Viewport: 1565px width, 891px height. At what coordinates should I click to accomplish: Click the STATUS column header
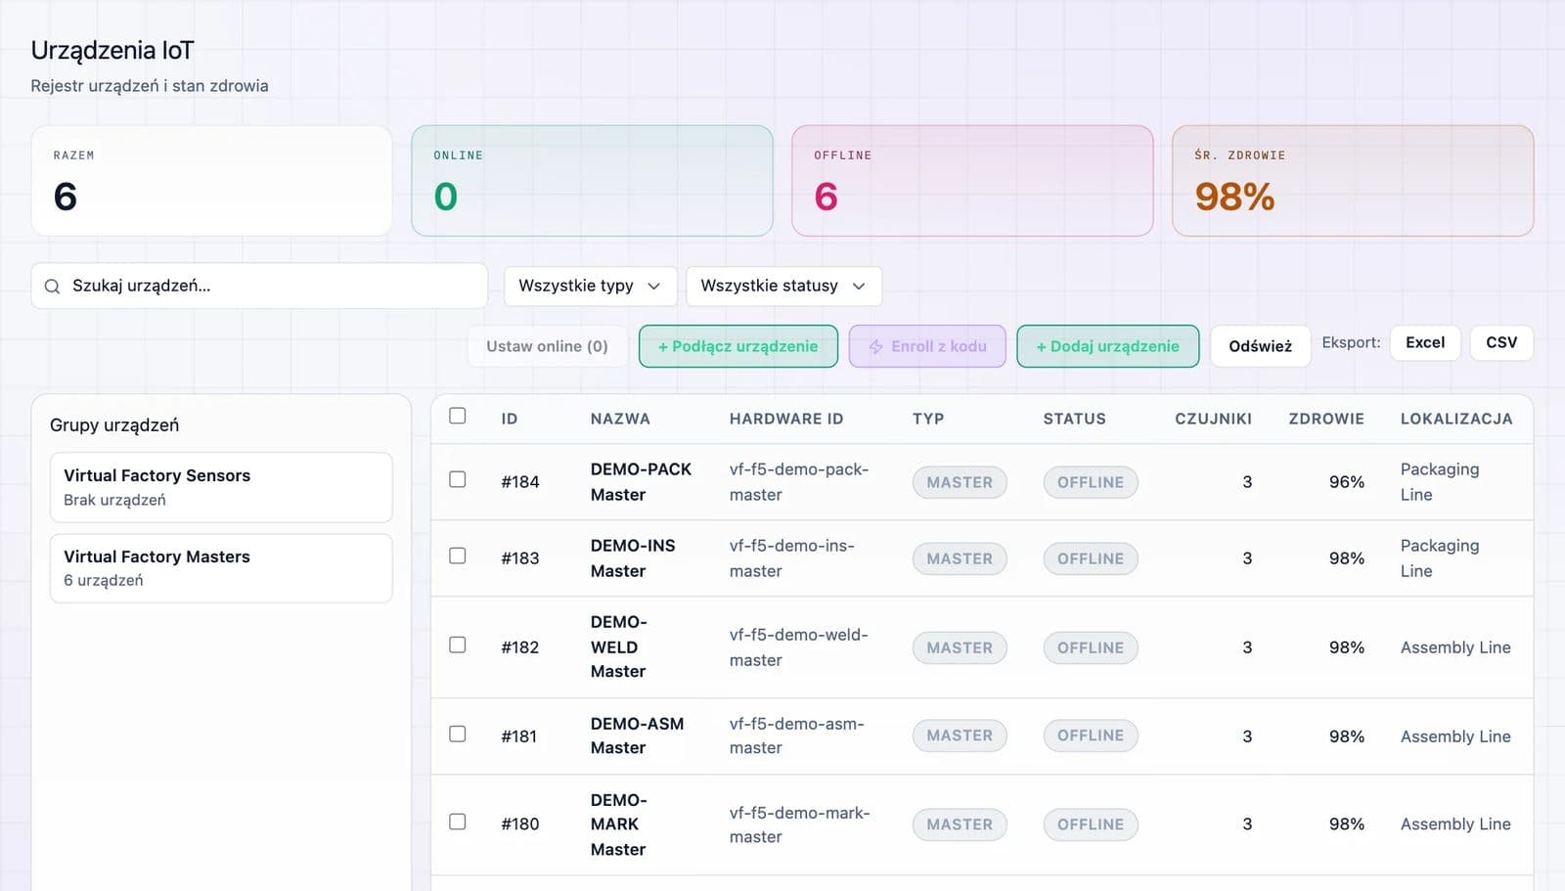(x=1074, y=419)
